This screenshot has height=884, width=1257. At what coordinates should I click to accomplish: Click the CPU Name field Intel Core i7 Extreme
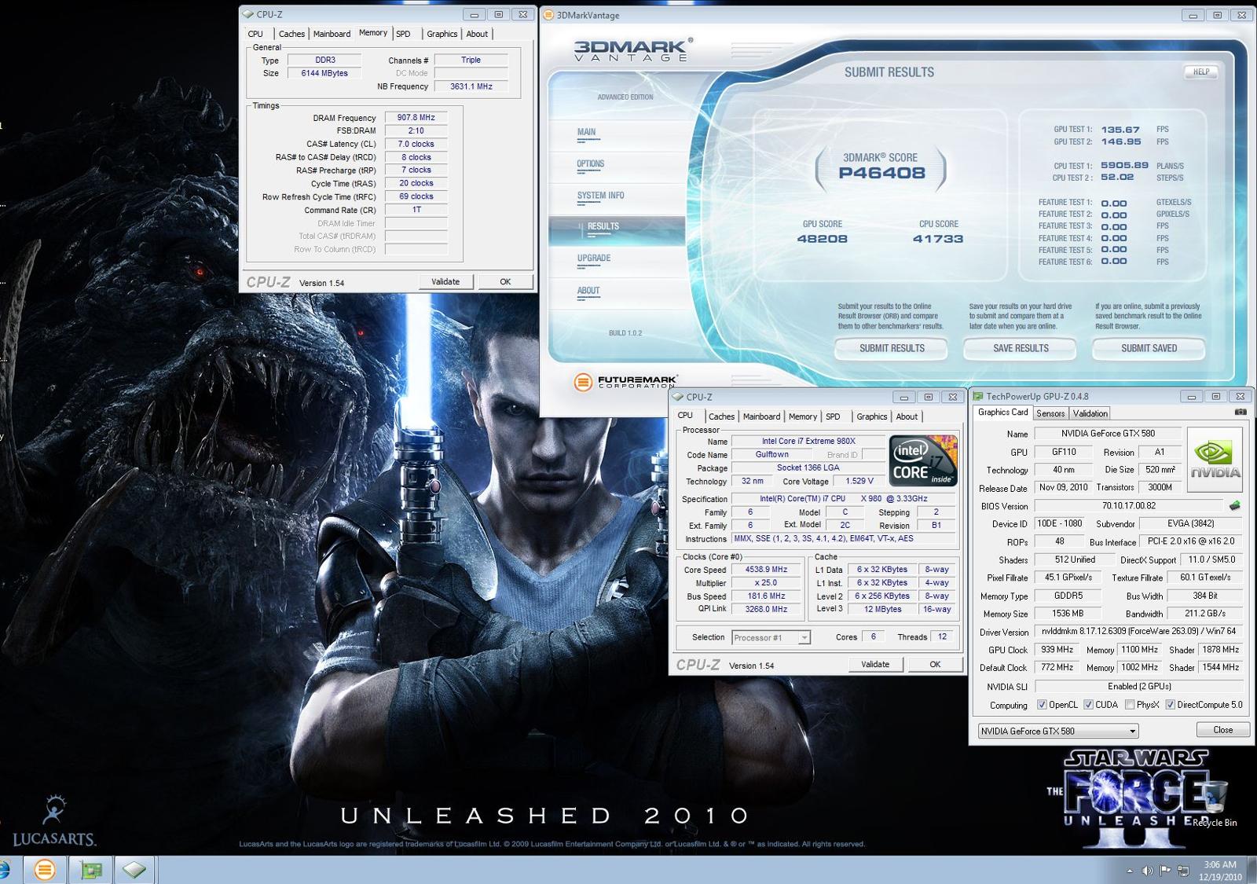pos(808,441)
